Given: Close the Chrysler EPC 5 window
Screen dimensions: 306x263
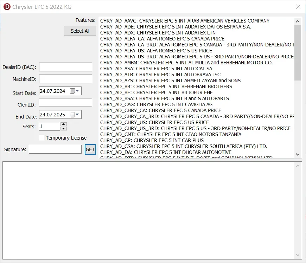Looking at the screenshot, I should click(x=298, y=7).
